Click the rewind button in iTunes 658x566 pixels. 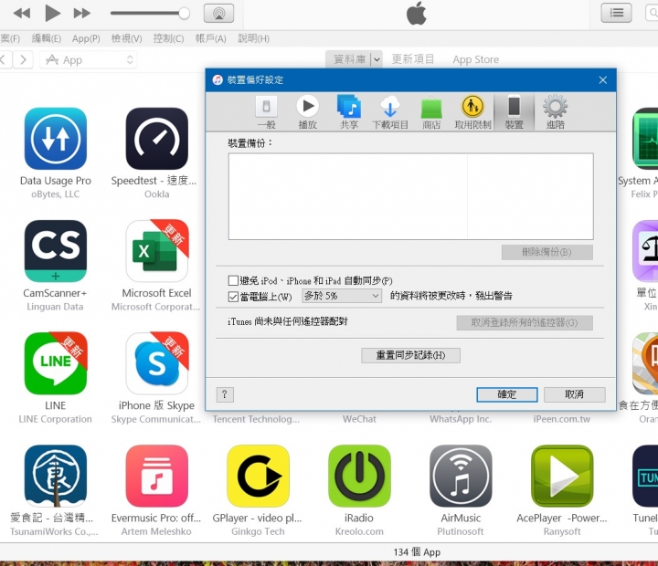(x=21, y=14)
